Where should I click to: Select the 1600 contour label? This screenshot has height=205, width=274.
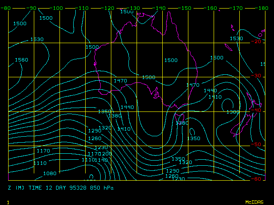tap(217, 58)
